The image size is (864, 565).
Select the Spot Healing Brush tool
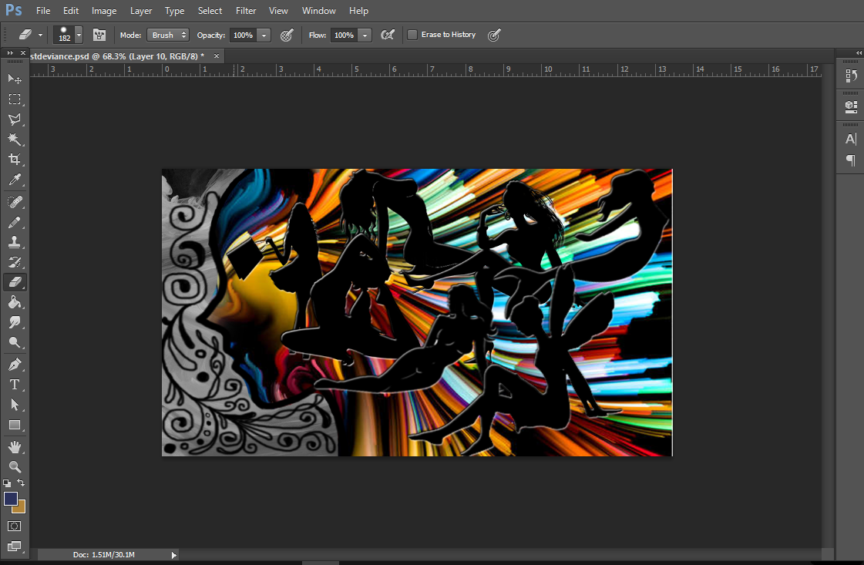(15, 202)
